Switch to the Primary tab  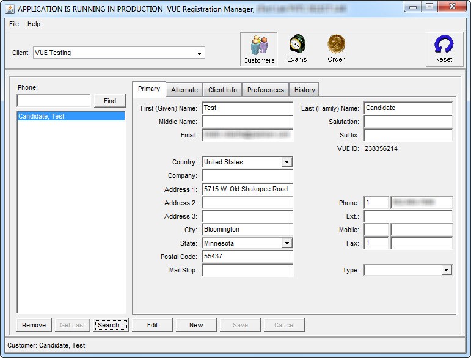point(149,89)
